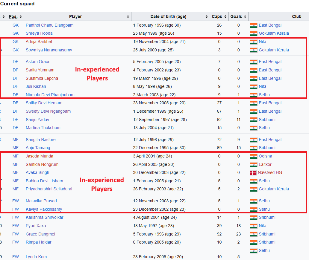Click India flag beside Laitkor club
Screen dimensions: 309x260
click(254, 165)
